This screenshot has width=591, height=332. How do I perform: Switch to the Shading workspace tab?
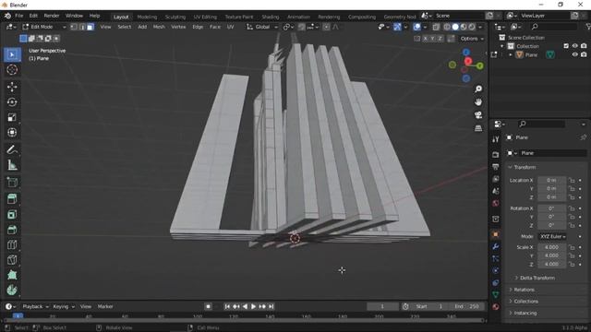pos(271,17)
